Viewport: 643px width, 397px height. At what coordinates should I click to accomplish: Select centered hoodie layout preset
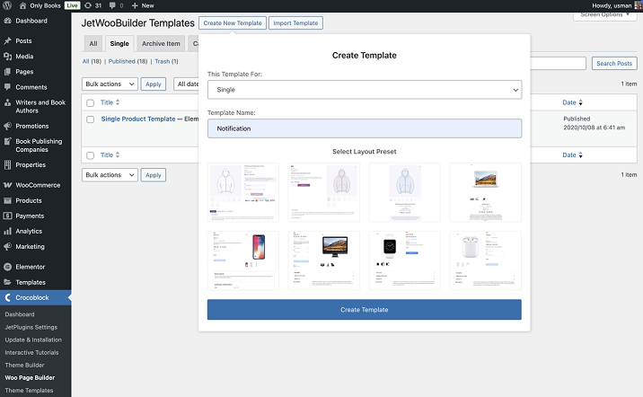coord(405,192)
